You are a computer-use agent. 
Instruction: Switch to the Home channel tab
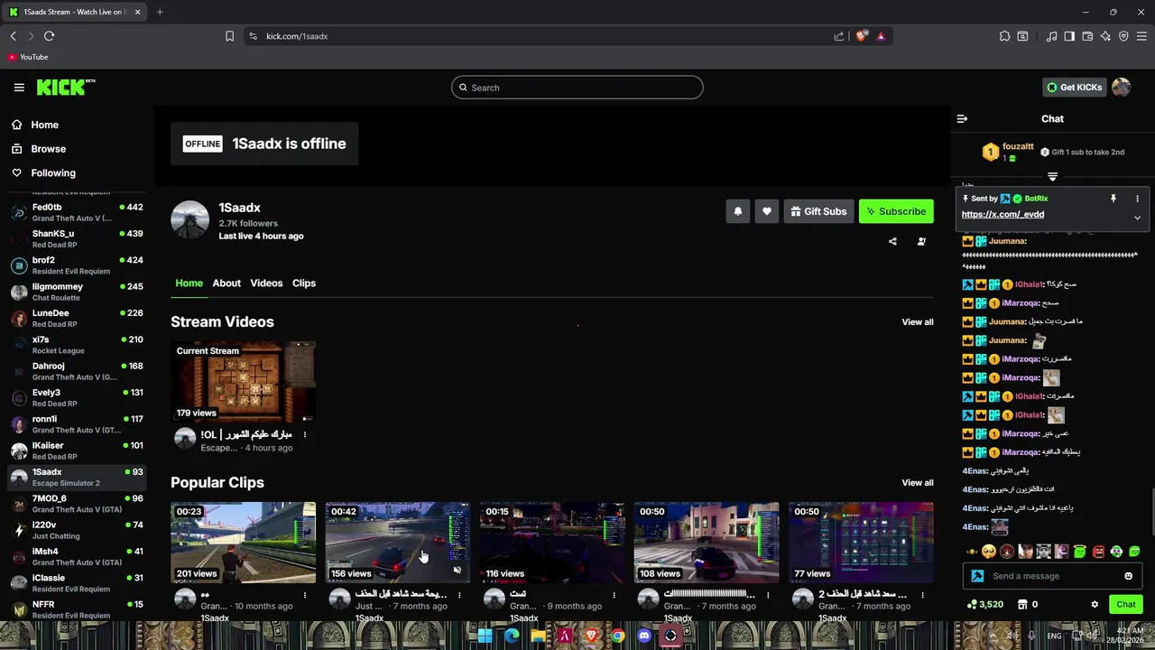(189, 283)
